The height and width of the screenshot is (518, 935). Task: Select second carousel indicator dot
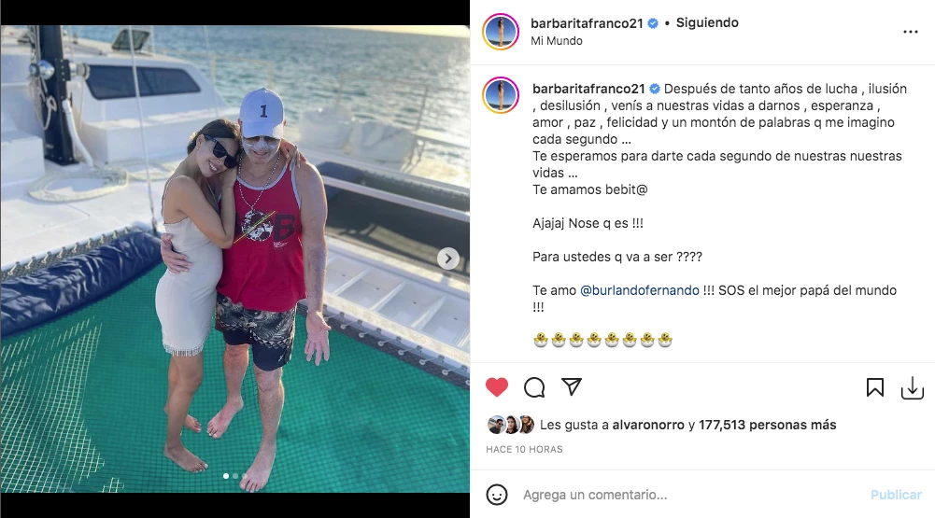pyautogui.click(x=235, y=476)
